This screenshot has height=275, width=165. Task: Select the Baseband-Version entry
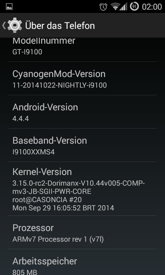click(x=82, y=145)
